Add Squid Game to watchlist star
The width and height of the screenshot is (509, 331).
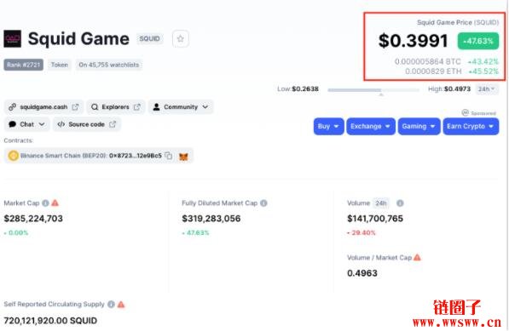point(181,39)
